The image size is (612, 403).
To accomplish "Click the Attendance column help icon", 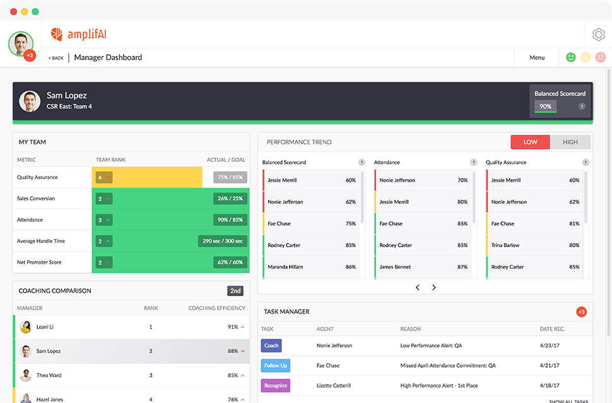I will tap(473, 162).
